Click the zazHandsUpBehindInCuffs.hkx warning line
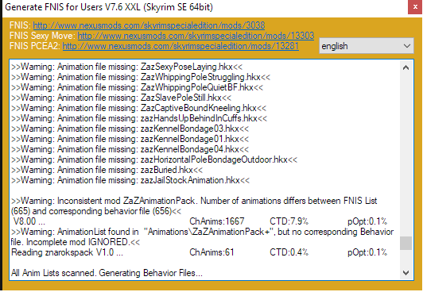Screen dimensions: 423x292 click(139, 118)
